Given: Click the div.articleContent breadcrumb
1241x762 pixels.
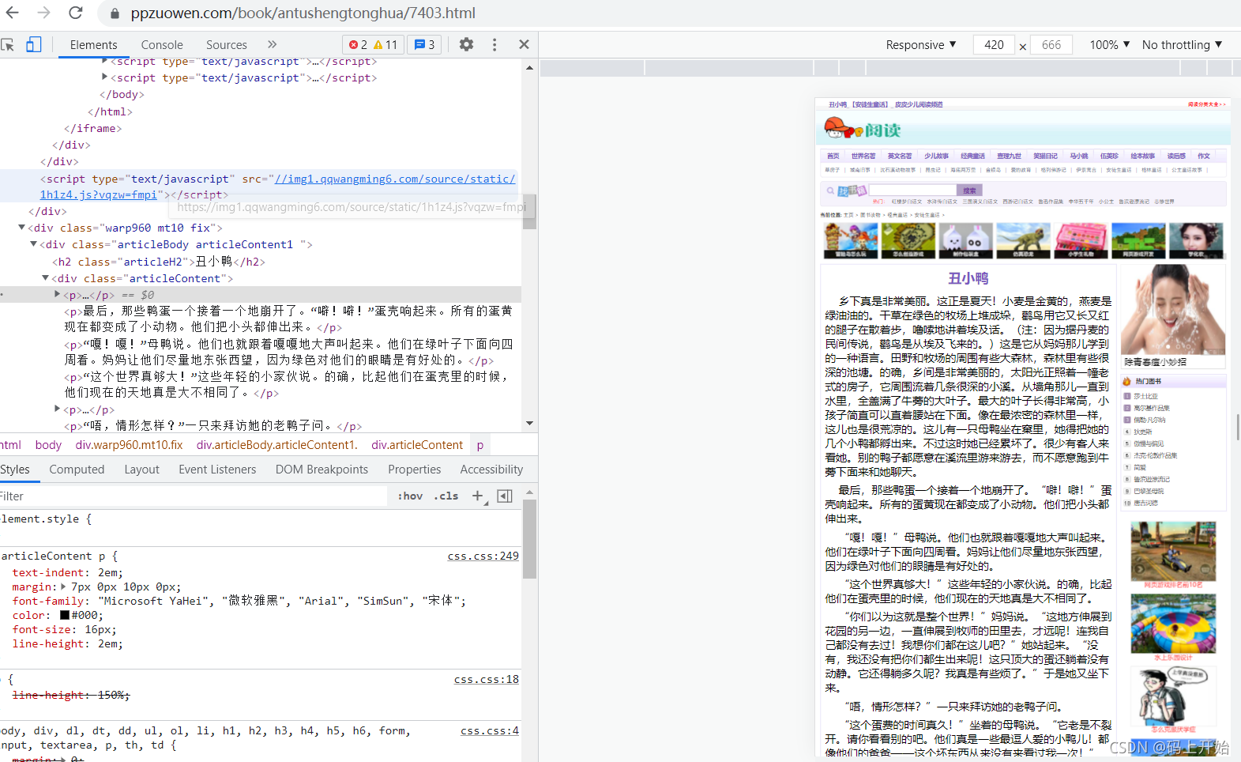Looking at the screenshot, I should pyautogui.click(x=417, y=445).
